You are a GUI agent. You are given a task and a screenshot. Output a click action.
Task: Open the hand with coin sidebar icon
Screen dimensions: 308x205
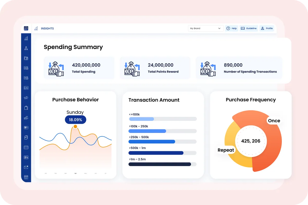click(26, 118)
